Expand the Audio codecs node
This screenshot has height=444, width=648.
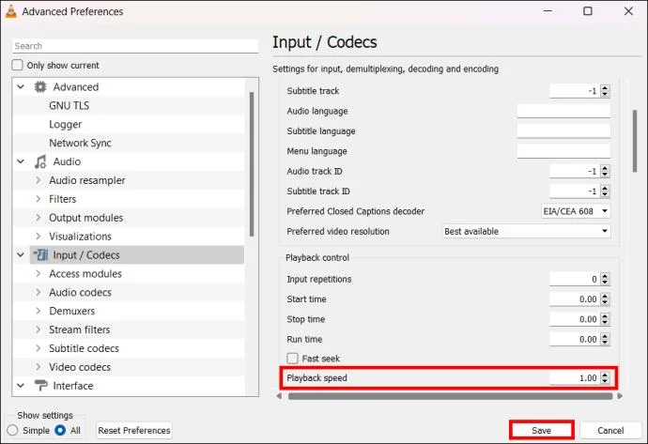(x=39, y=293)
